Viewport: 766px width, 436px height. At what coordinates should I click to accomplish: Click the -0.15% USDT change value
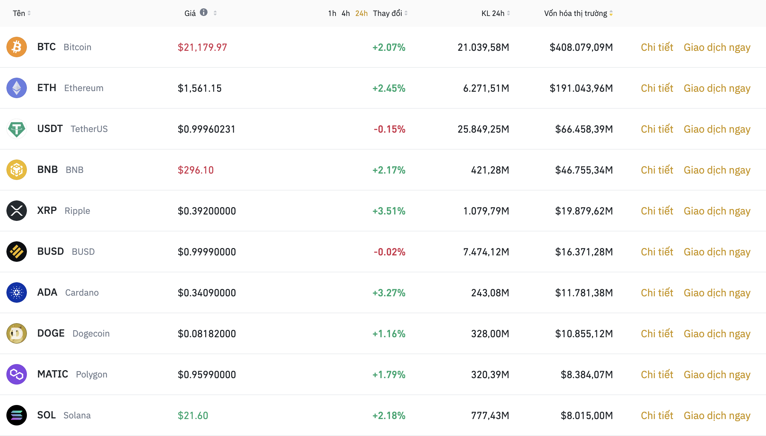click(x=389, y=129)
